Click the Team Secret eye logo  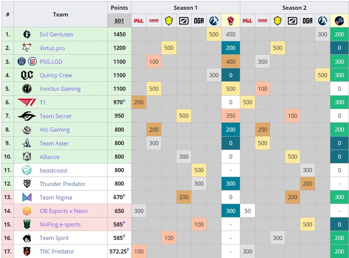click(x=27, y=116)
